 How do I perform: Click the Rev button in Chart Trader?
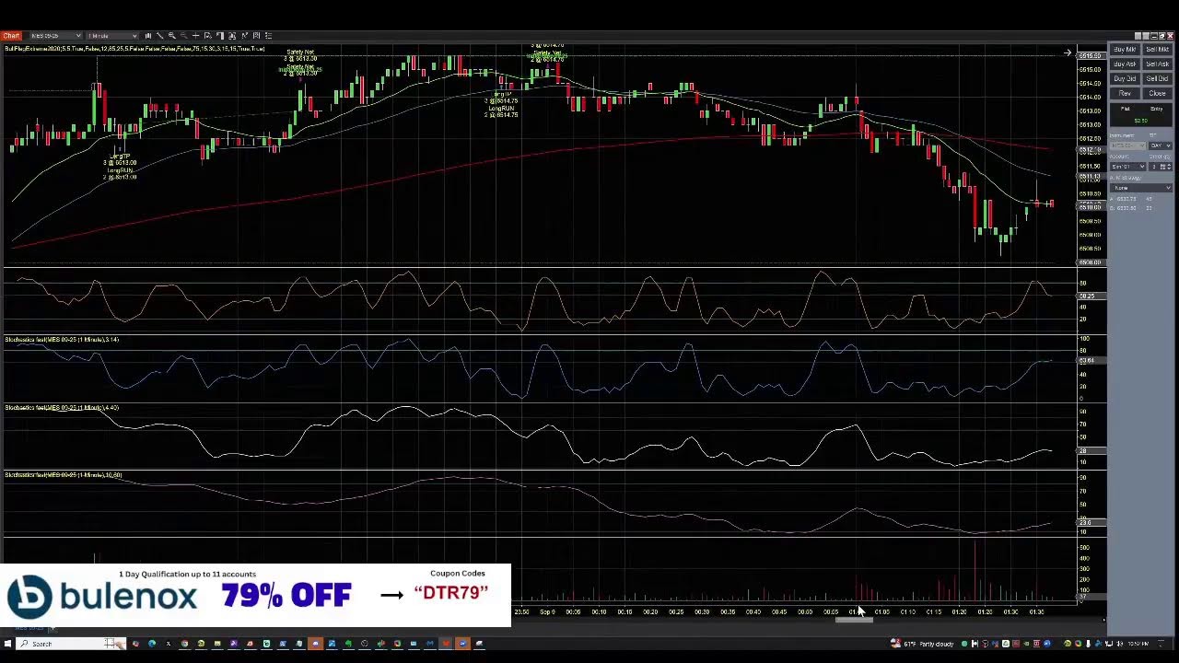click(1125, 93)
